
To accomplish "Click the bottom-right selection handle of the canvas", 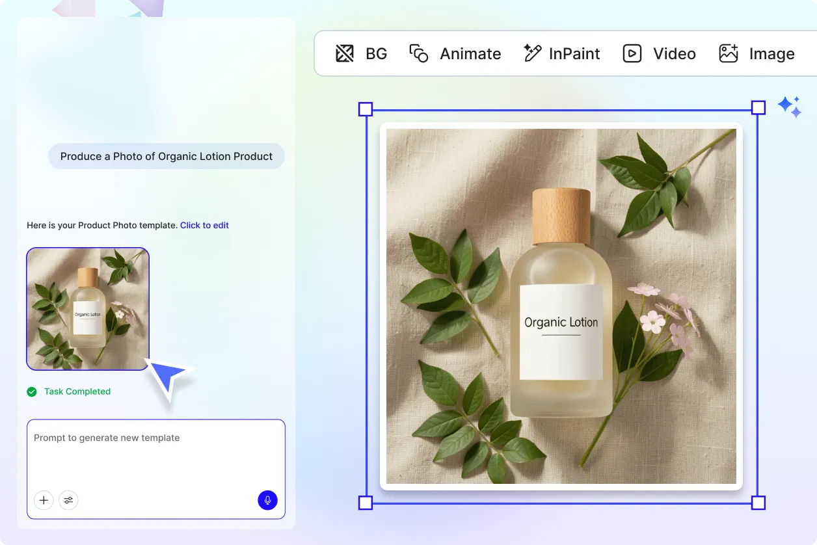I will 758,503.
